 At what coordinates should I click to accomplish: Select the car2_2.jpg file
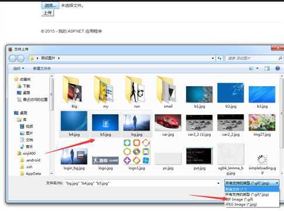coord(231,125)
